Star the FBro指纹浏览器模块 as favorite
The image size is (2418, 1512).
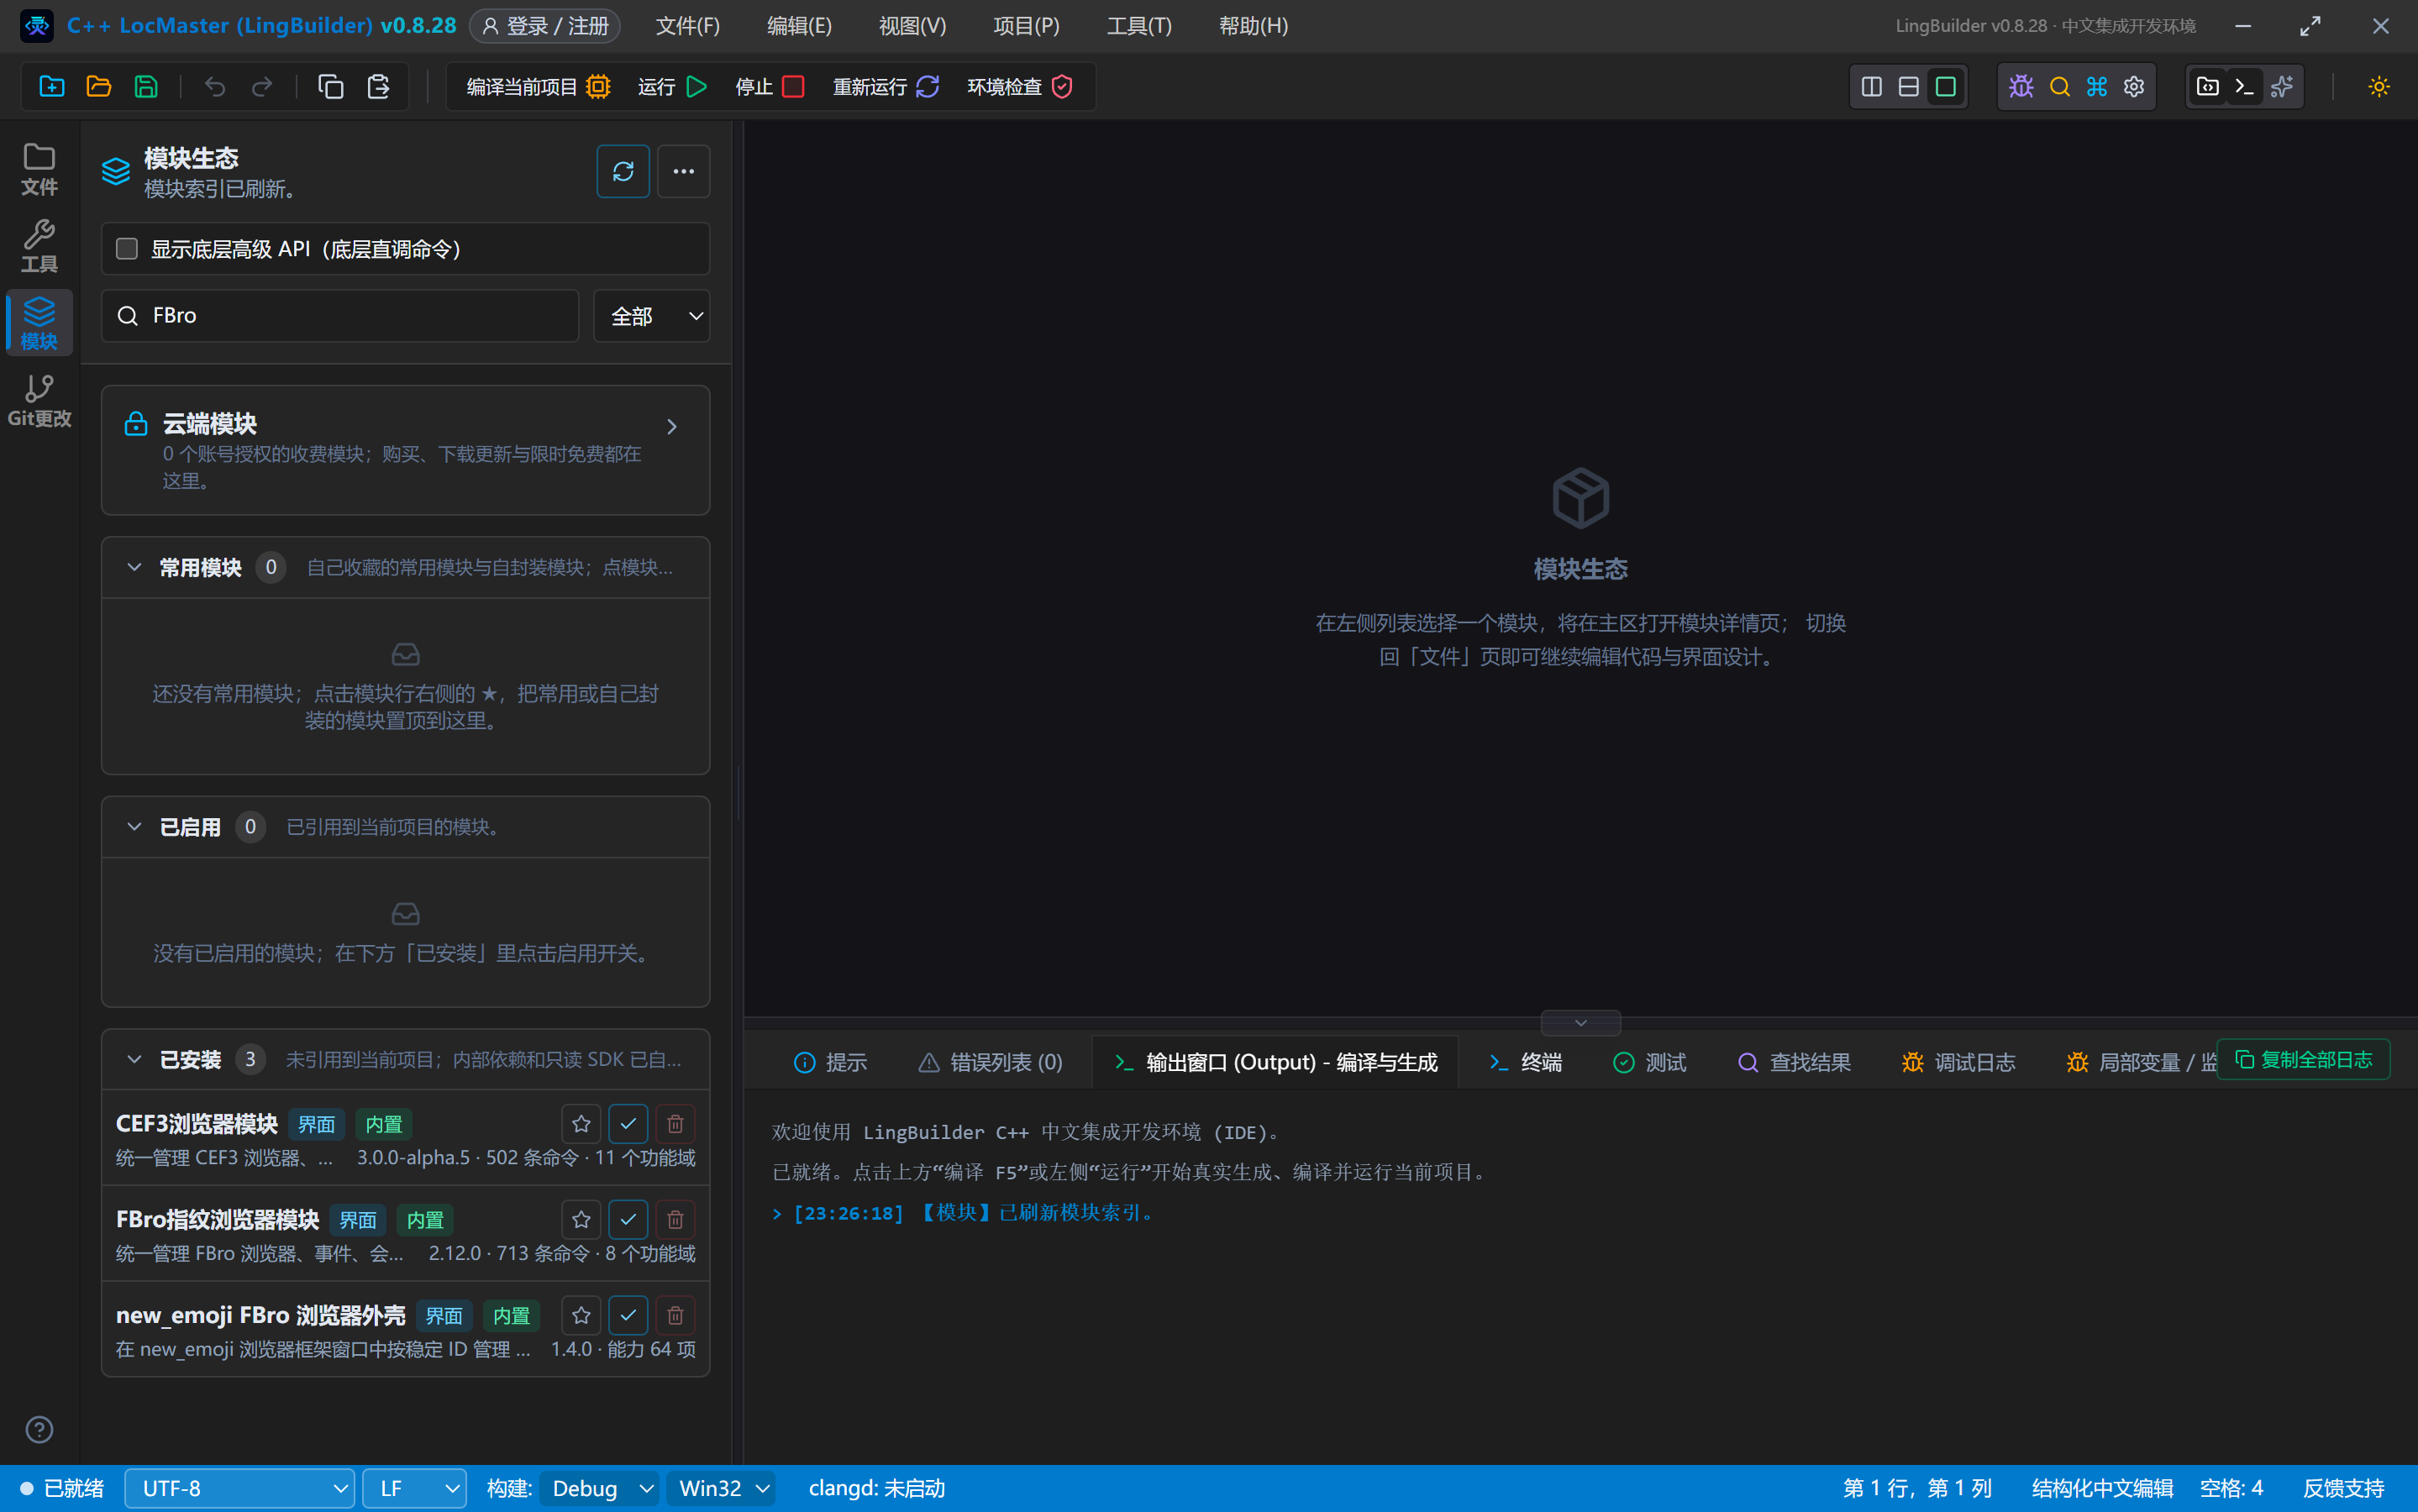[581, 1220]
